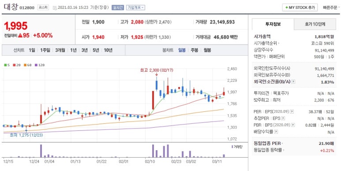Click the 실시간 badge
The width and height of the screenshot is (341, 171).
(x=118, y=8)
